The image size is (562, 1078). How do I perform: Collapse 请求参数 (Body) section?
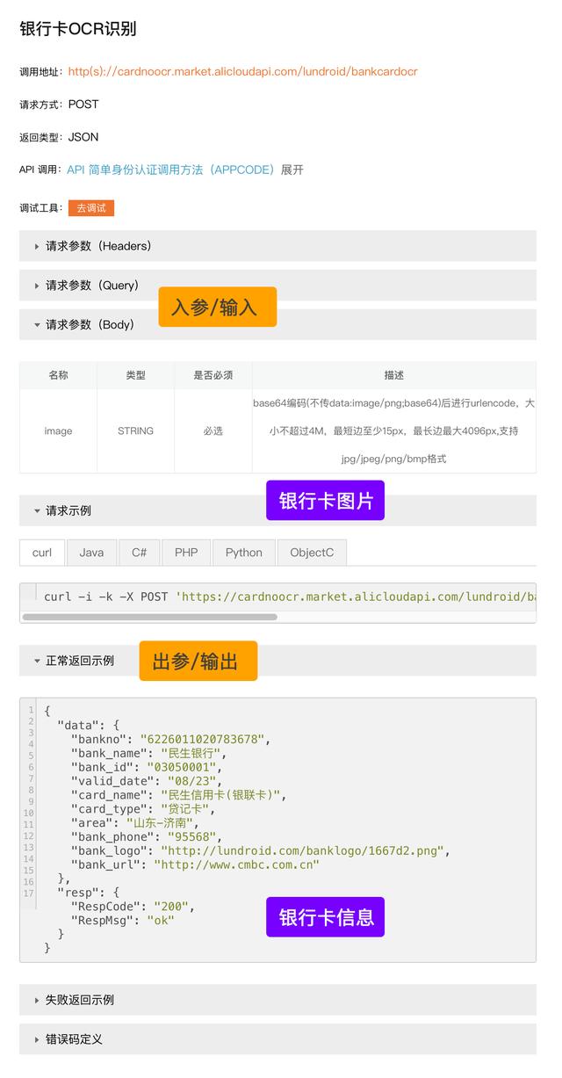point(90,324)
